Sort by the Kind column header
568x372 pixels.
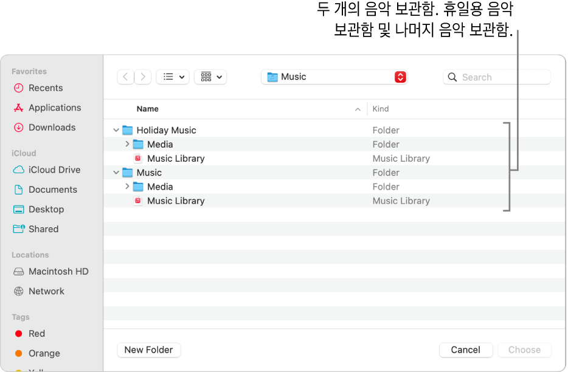click(x=381, y=109)
